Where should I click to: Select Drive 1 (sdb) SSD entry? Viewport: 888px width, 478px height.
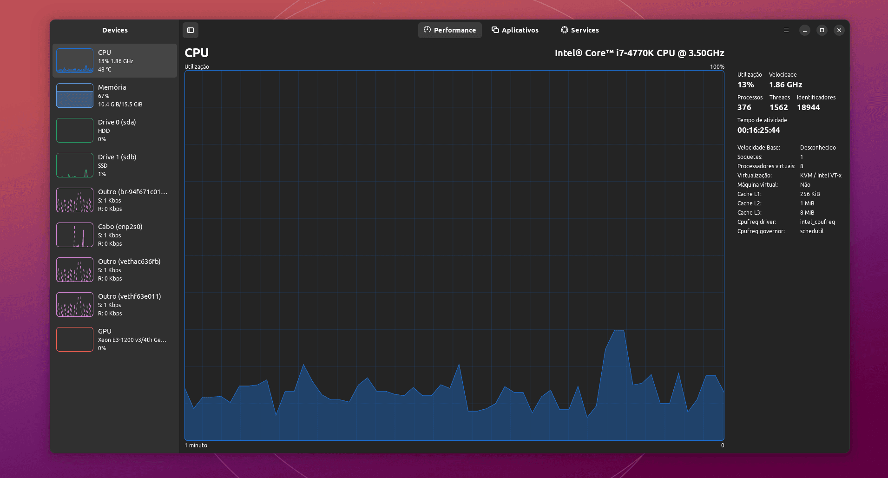(x=115, y=165)
